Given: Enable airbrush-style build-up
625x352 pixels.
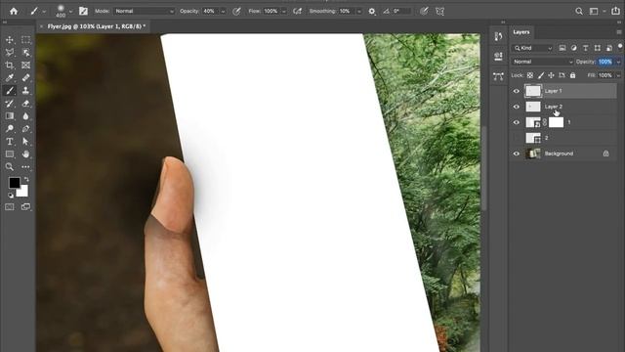Looking at the screenshot, I should point(297,11).
